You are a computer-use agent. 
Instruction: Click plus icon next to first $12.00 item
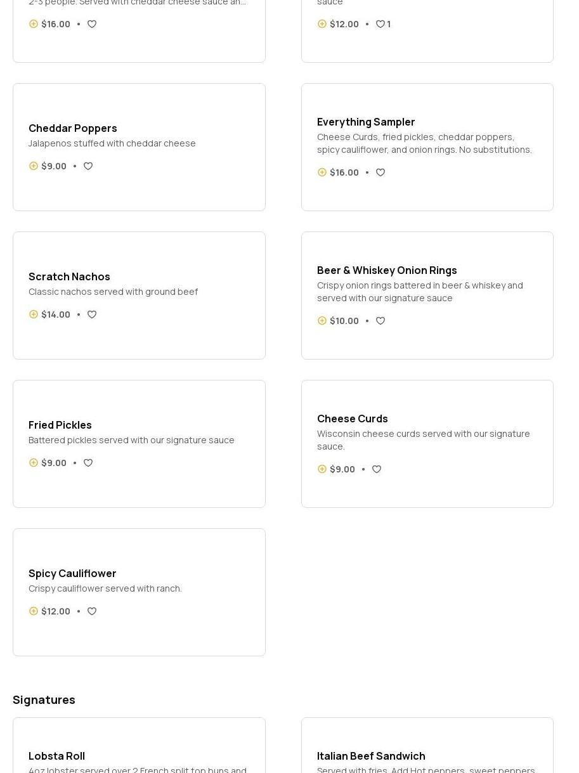(322, 24)
